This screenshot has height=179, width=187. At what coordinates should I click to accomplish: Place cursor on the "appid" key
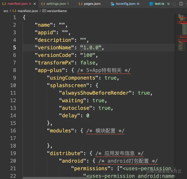pos(45,32)
